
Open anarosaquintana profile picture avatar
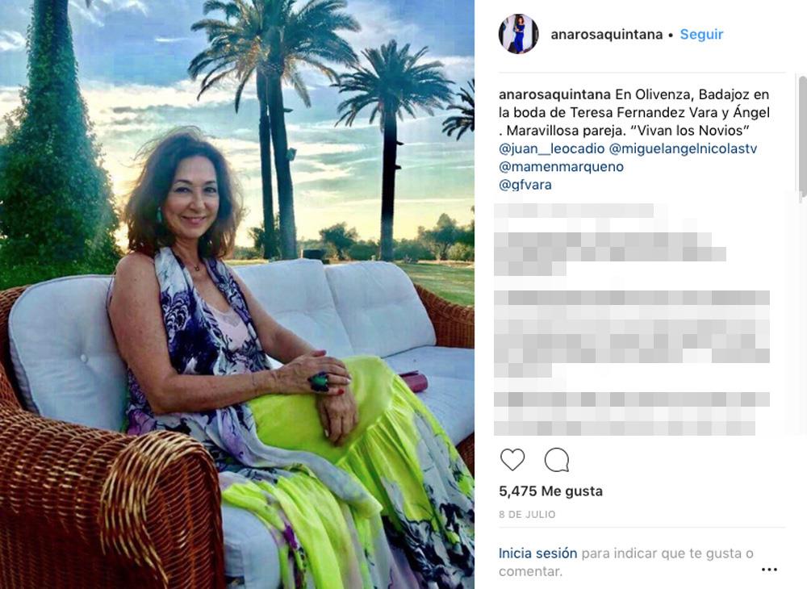click(518, 34)
